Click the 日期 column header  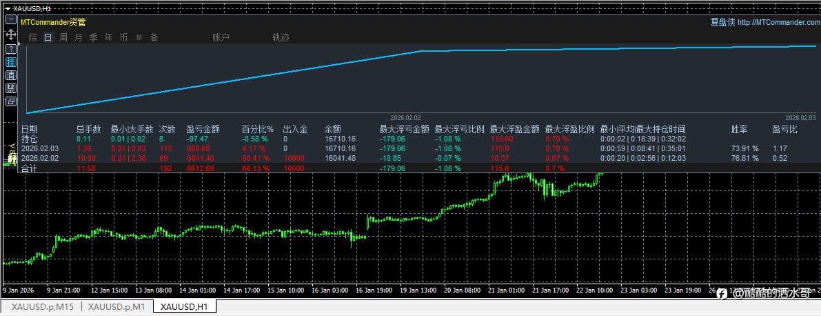30,129
